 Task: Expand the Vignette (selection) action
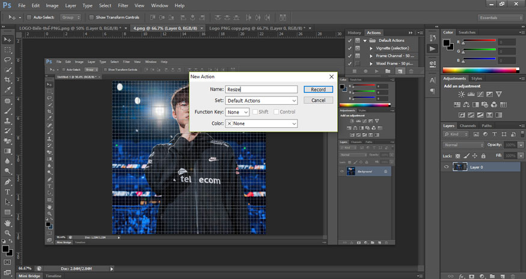[x=371, y=48]
